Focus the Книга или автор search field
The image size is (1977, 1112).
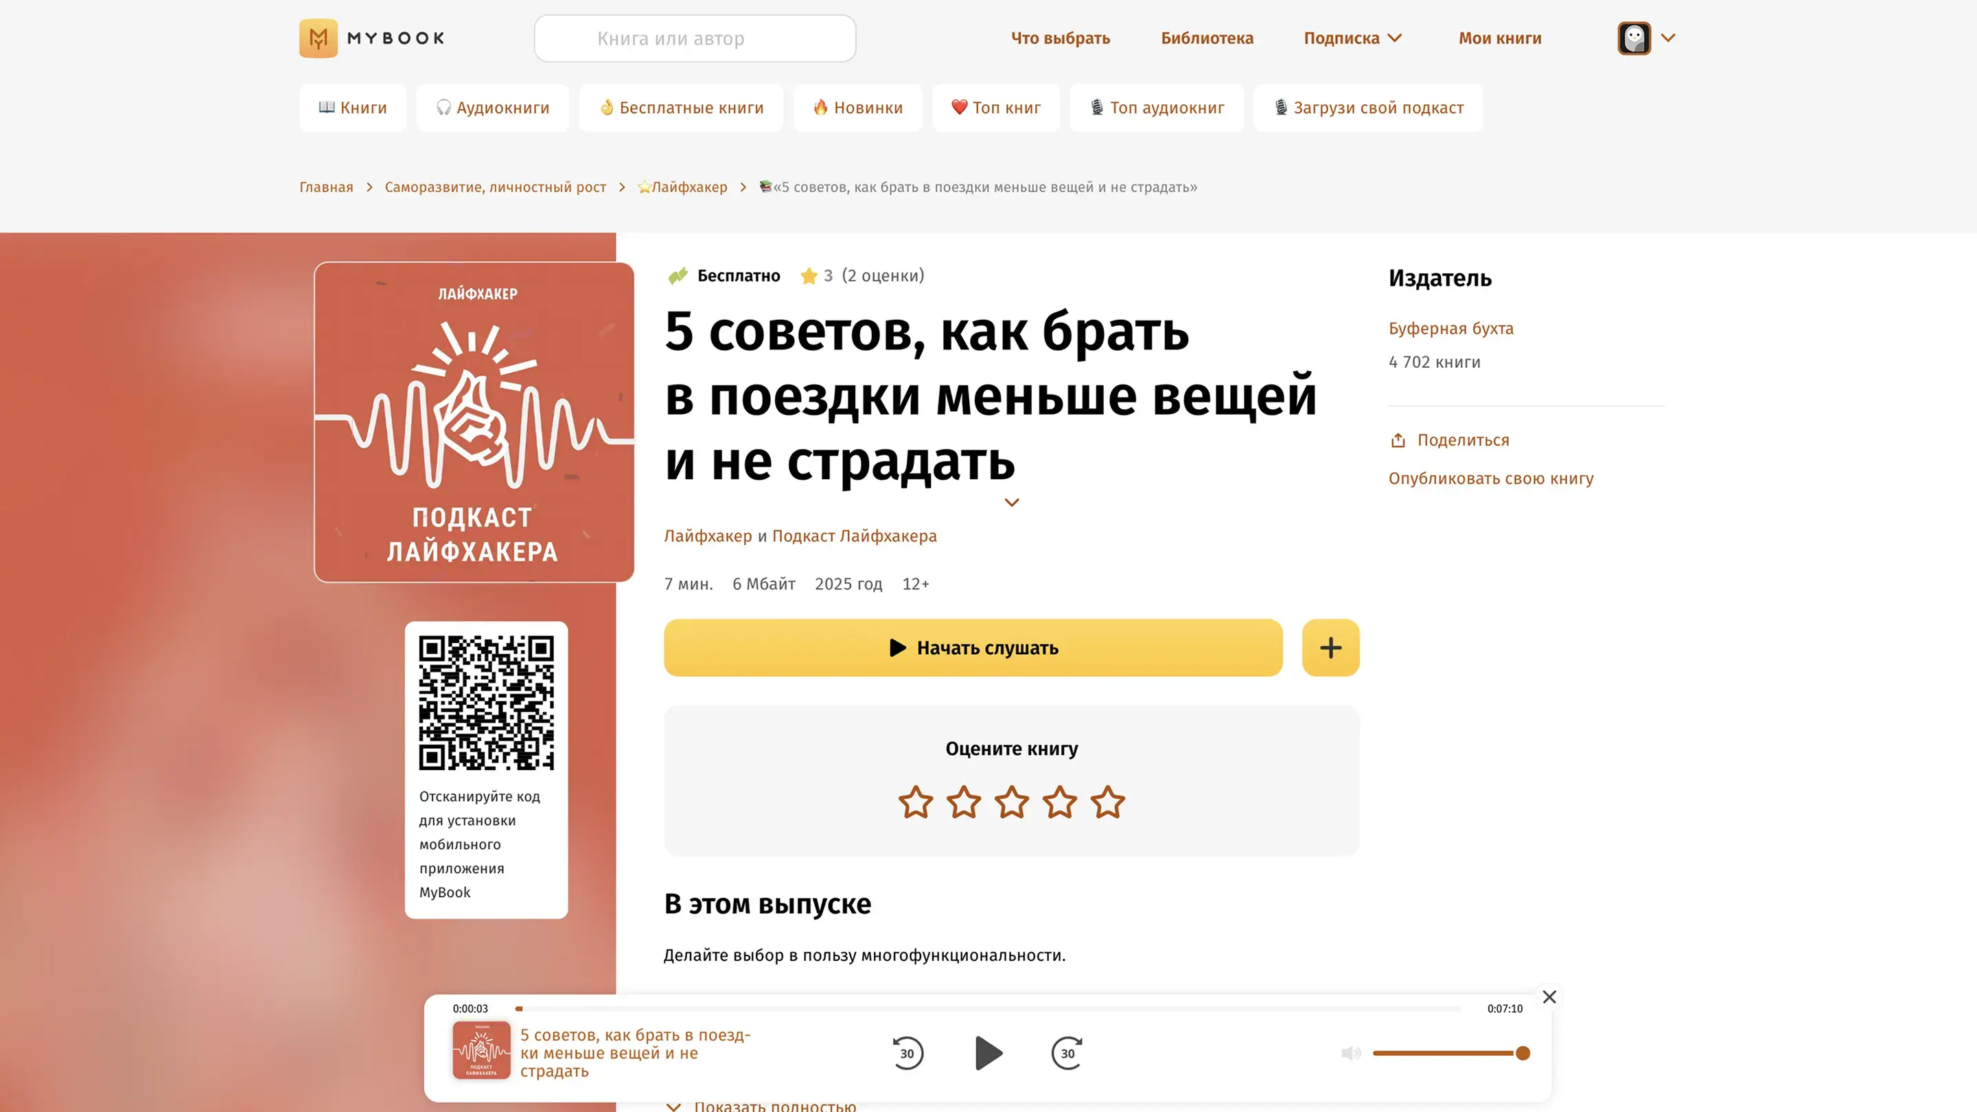(695, 38)
